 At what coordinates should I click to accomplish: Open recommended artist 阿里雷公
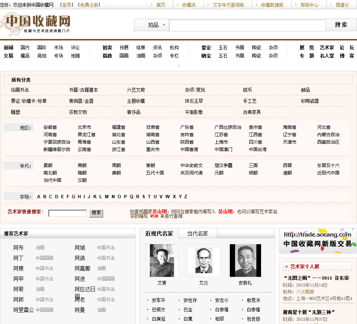tap(23, 310)
